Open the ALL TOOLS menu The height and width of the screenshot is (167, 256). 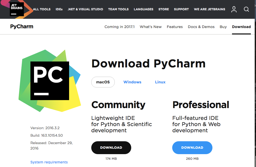point(42,9)
